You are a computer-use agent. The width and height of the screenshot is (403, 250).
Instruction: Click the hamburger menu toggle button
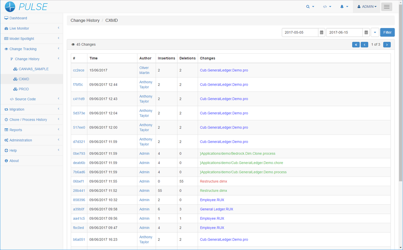coord(386,7)
